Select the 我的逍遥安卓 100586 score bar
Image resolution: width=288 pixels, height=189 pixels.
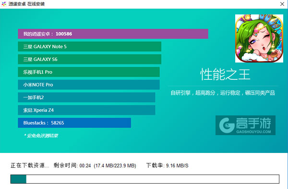tap(113, 34)
